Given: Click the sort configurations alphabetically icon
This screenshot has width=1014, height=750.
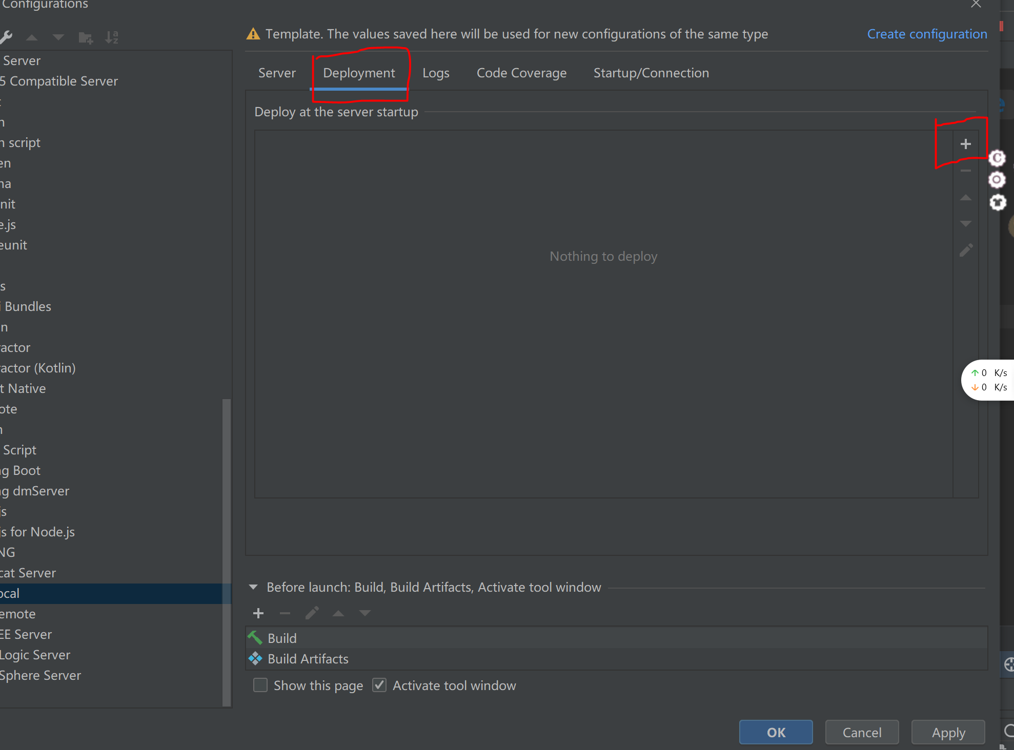Looking at the screenshot, I should point(111,37).
